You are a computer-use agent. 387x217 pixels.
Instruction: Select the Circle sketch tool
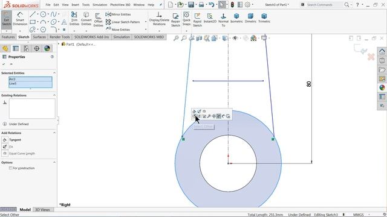pos(43,14)
